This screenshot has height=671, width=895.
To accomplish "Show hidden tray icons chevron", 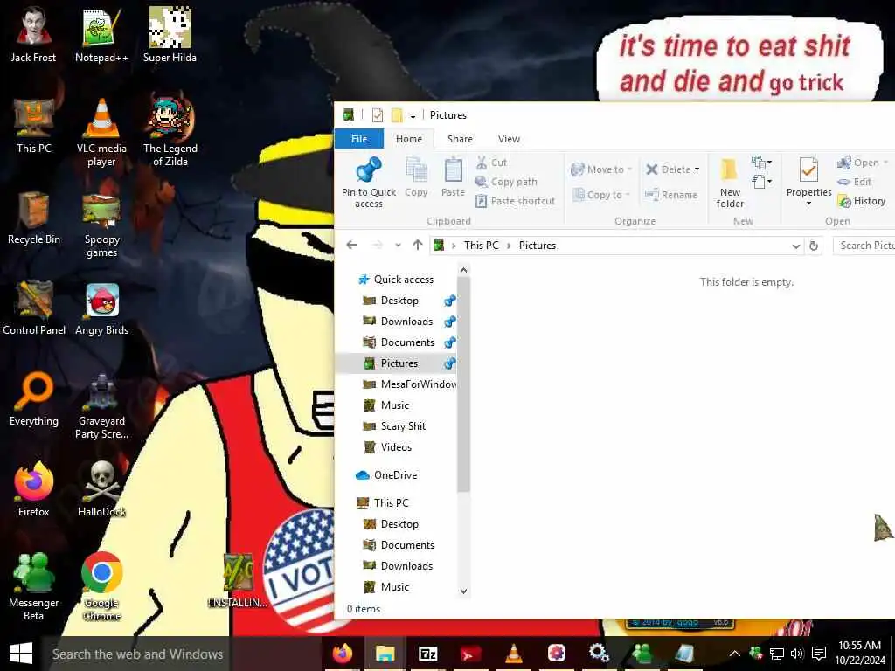I will click(x=734, y=654).
